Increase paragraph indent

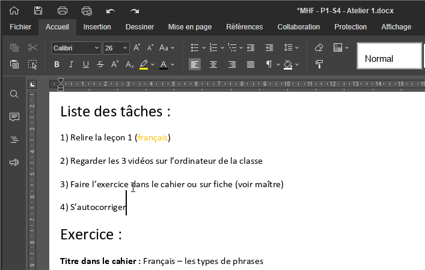(269, 48)
